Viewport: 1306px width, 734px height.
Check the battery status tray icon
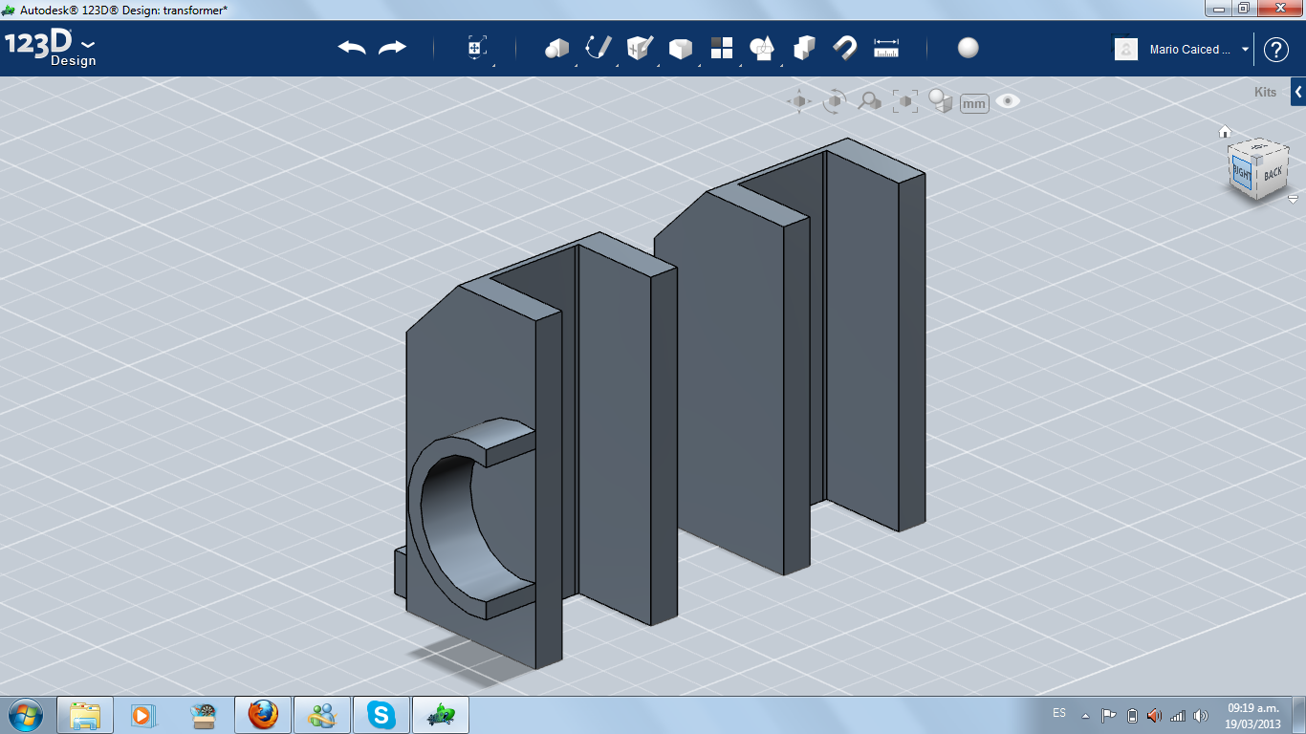pyautogui.click(x=1133, y=715)
